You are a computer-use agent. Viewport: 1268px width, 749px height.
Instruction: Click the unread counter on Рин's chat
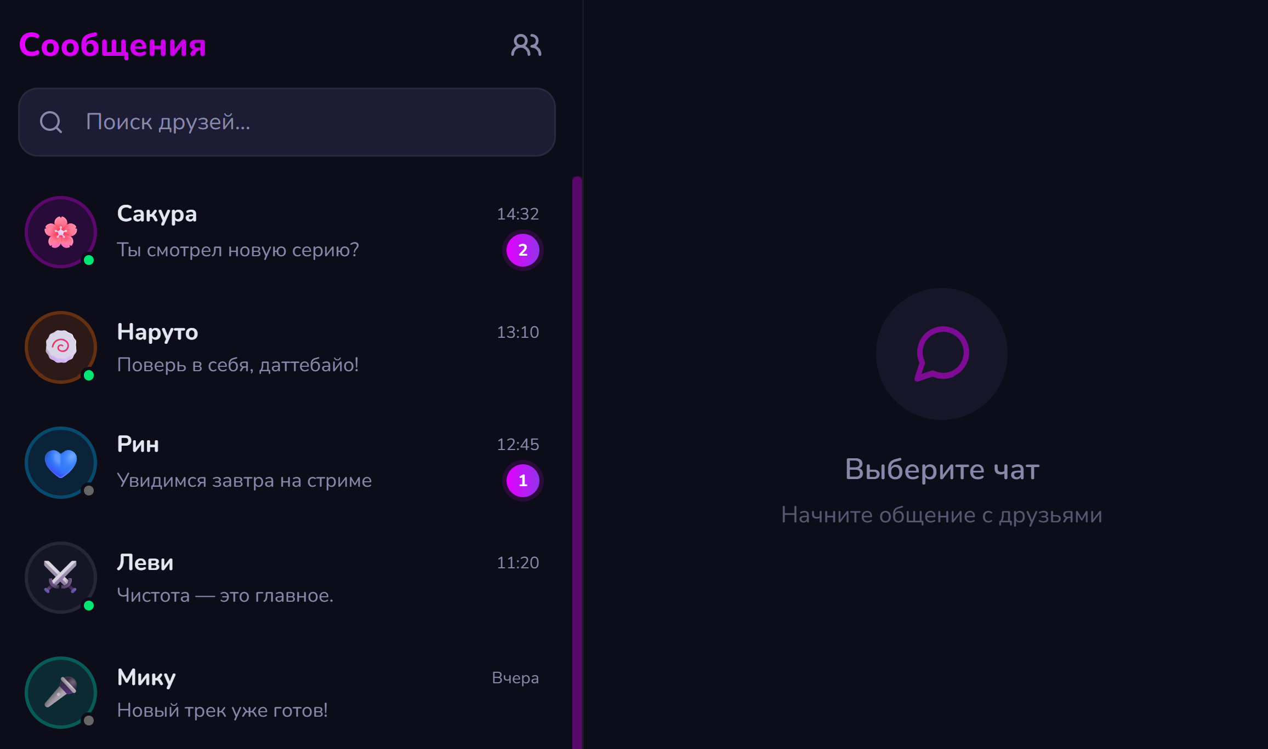coord(523,481)
